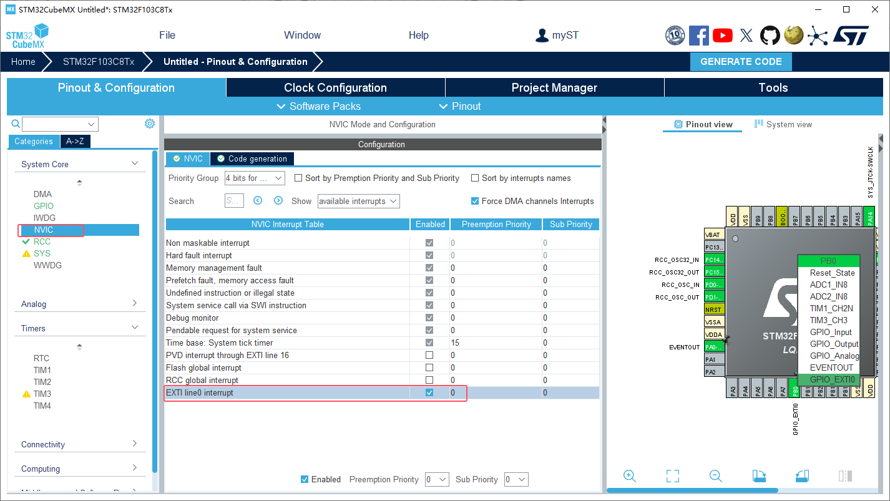
Task: Toggle Sort by Premption Priority checkbox
Action: point(298,178)
